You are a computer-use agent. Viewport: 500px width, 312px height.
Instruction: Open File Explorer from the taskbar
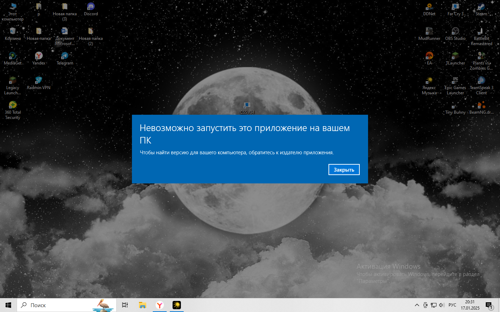(142, 305)
